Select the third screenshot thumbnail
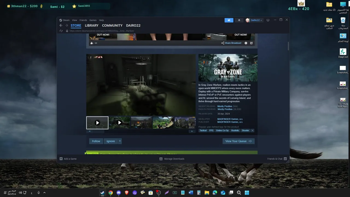This screenshot has width=350, height=197. click(142, 123)
